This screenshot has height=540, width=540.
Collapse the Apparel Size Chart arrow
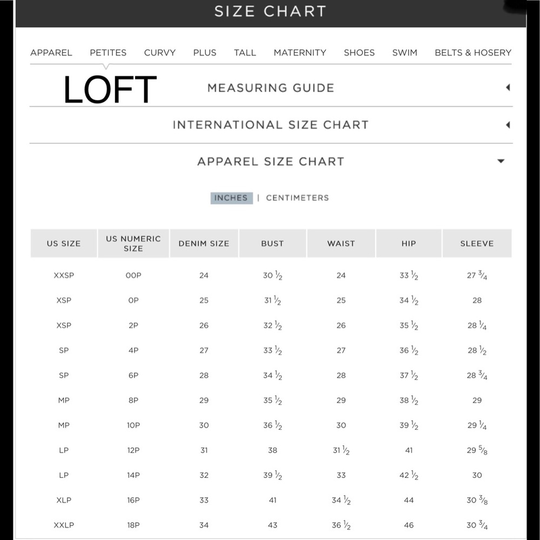501,161
